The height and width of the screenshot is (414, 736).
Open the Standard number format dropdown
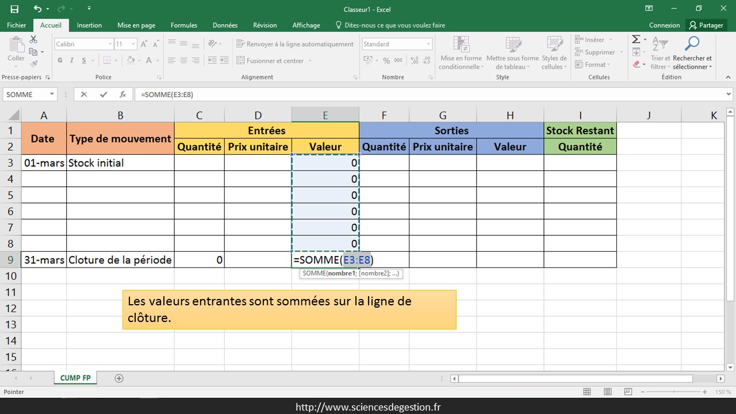(428, 44)
